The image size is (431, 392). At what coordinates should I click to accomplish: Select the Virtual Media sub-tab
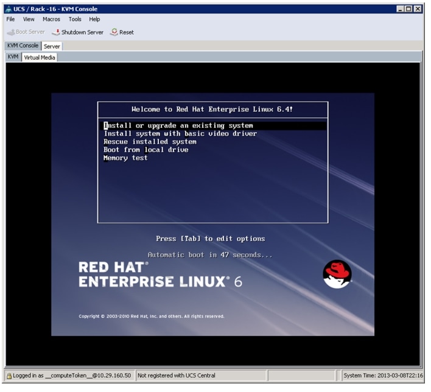coord(40,57)
